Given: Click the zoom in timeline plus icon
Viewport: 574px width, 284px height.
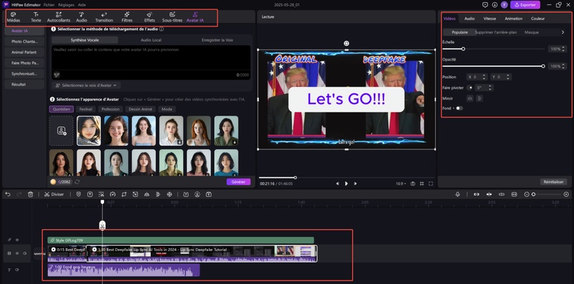Looking at the screenshot, I should (566, 194).
